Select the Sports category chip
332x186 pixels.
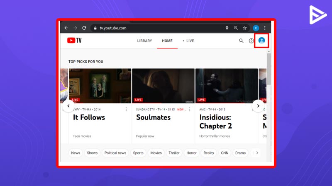tap(138, 153)
